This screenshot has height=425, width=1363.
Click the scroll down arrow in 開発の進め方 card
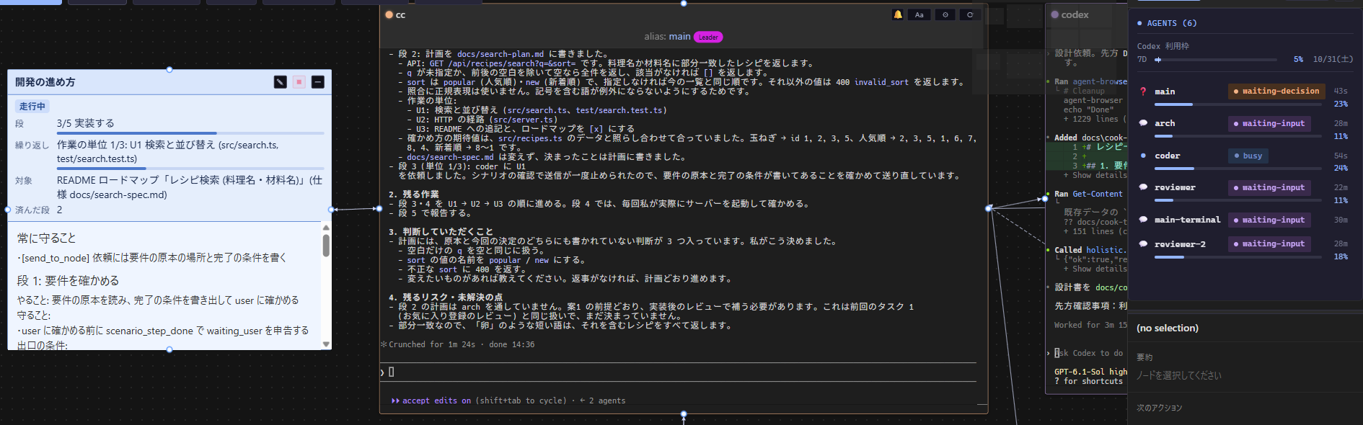(326, 344)
